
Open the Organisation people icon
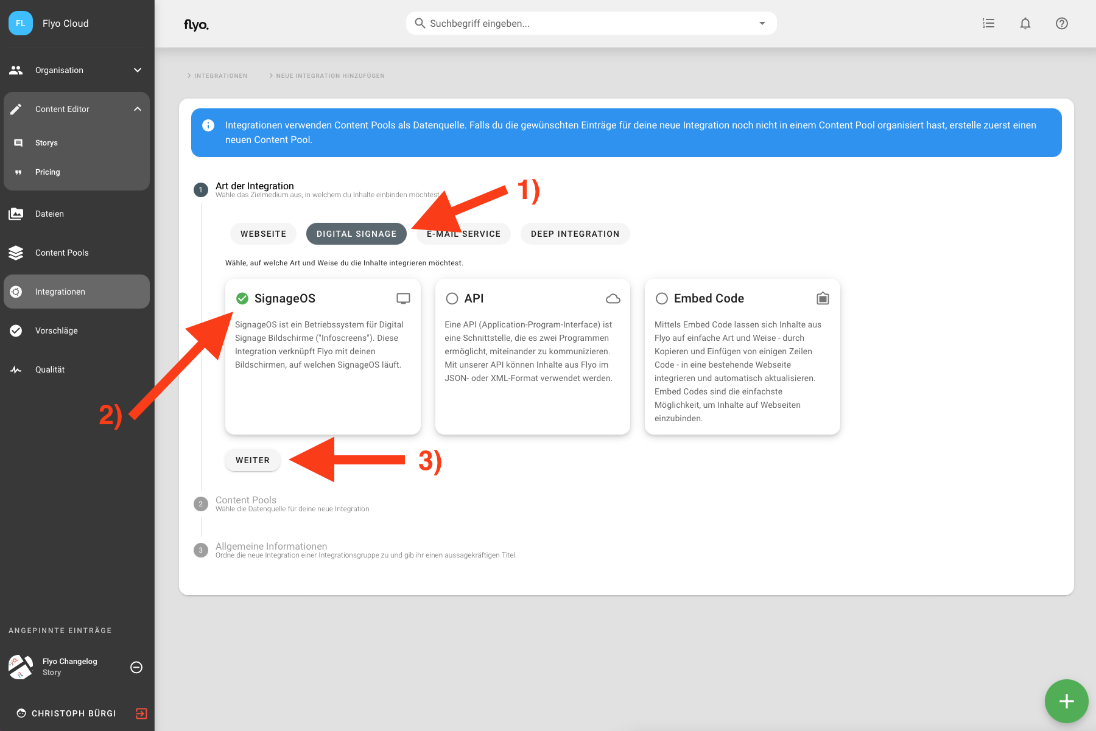click(16, 70)
